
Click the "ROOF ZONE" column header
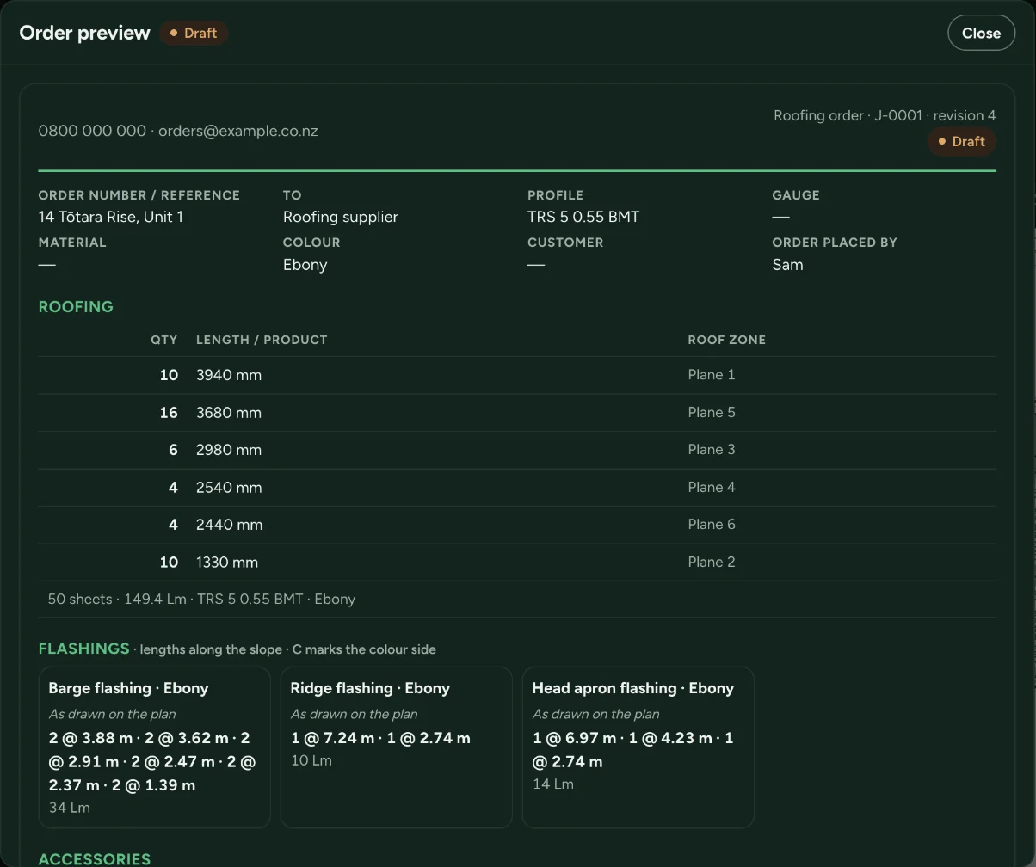coord(726,340)
